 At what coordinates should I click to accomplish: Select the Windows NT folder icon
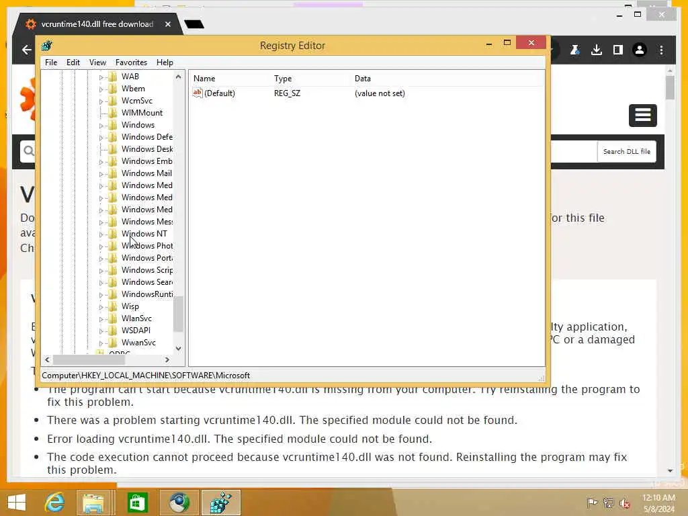coord(113,234)
